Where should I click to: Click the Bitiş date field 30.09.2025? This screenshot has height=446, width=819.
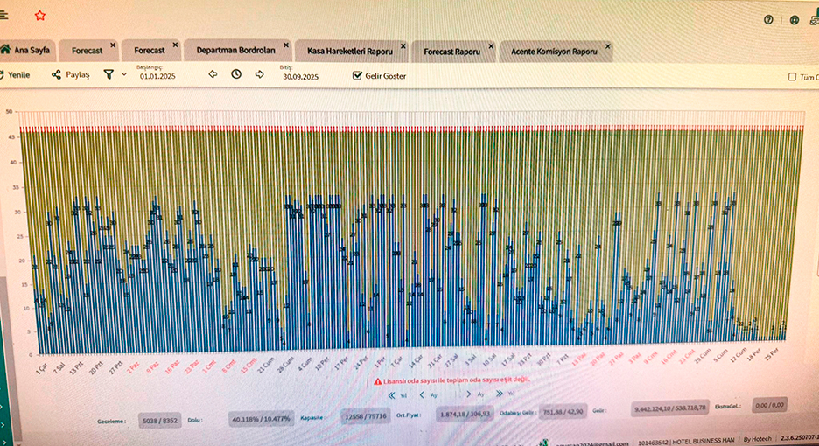(x=300, y=77)
